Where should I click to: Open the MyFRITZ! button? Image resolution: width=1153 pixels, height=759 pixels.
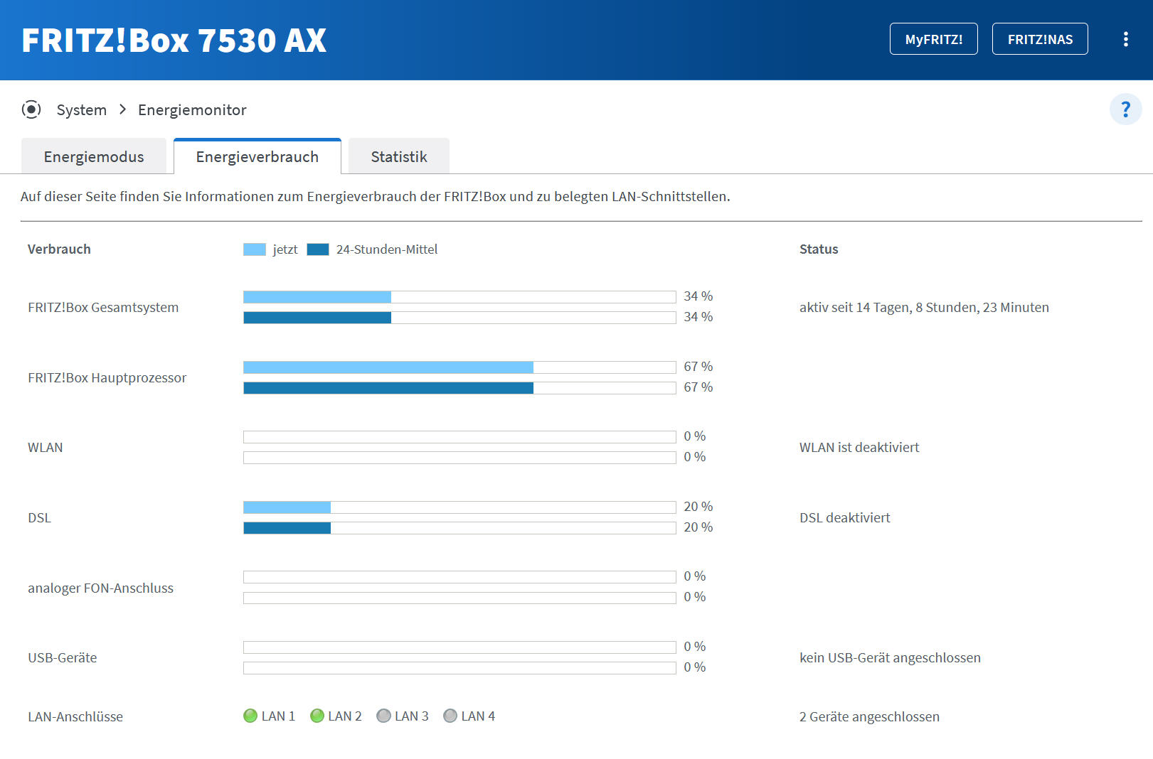coord(933,39)
